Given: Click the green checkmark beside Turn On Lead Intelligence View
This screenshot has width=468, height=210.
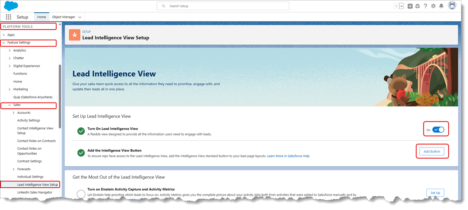Looking at the screenshot, I should [81, 131].
